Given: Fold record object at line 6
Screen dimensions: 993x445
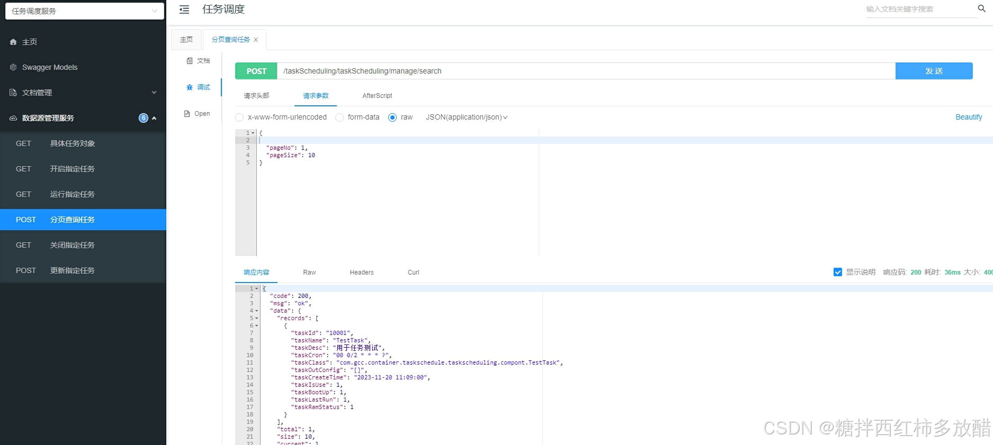Looking at the screenshot, I should (257, 325).
